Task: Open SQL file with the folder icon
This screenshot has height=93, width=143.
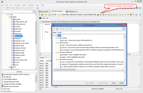Action: click(46, 15)
